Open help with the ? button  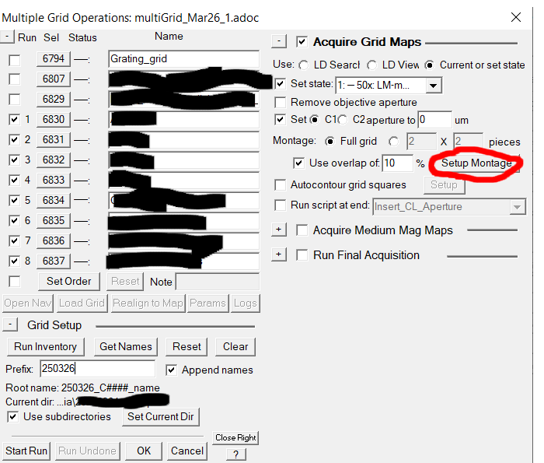[x=236, y=454]
